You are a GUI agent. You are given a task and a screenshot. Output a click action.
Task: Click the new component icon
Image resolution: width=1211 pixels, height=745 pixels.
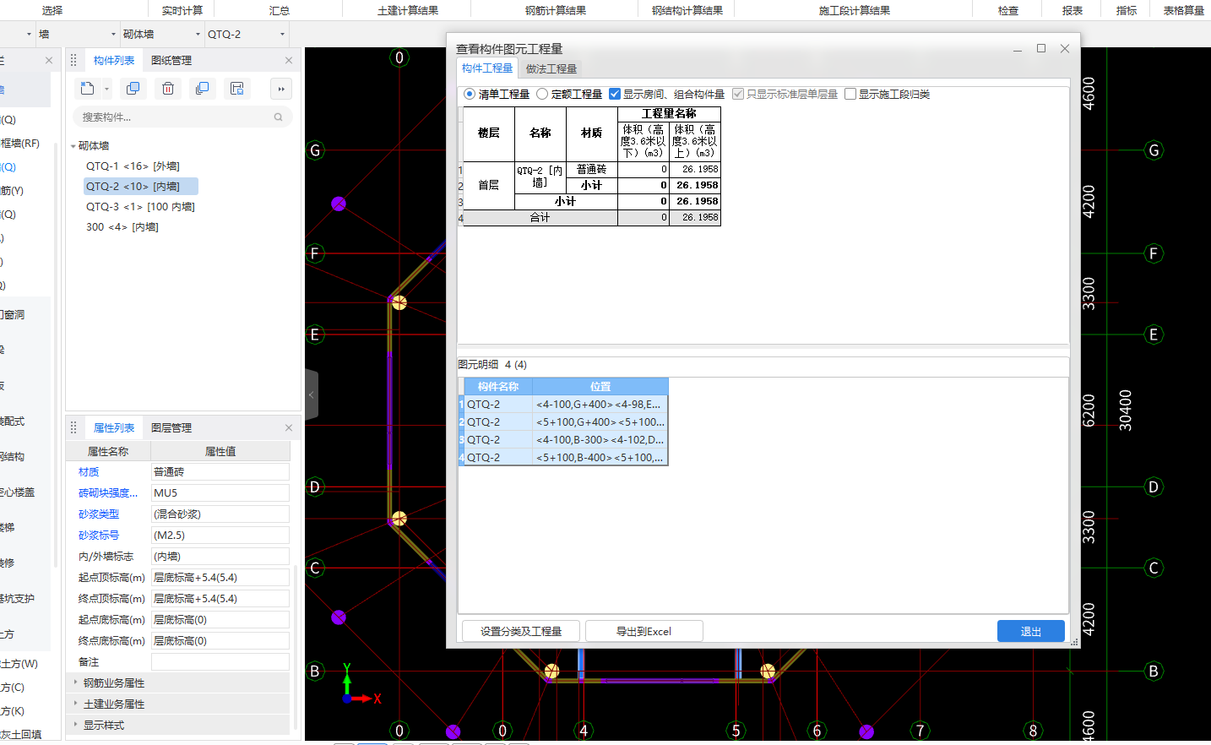click(x=87, y=88)
